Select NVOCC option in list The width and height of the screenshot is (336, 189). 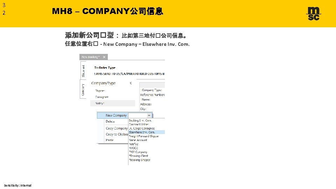coord(133,148)
